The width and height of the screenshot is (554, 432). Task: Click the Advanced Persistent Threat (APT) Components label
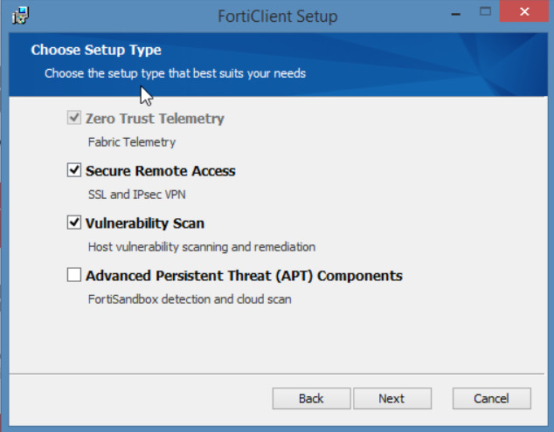click(244, 276)
